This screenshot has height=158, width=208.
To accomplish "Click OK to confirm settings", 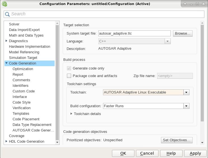I will (x=123, y=153).
